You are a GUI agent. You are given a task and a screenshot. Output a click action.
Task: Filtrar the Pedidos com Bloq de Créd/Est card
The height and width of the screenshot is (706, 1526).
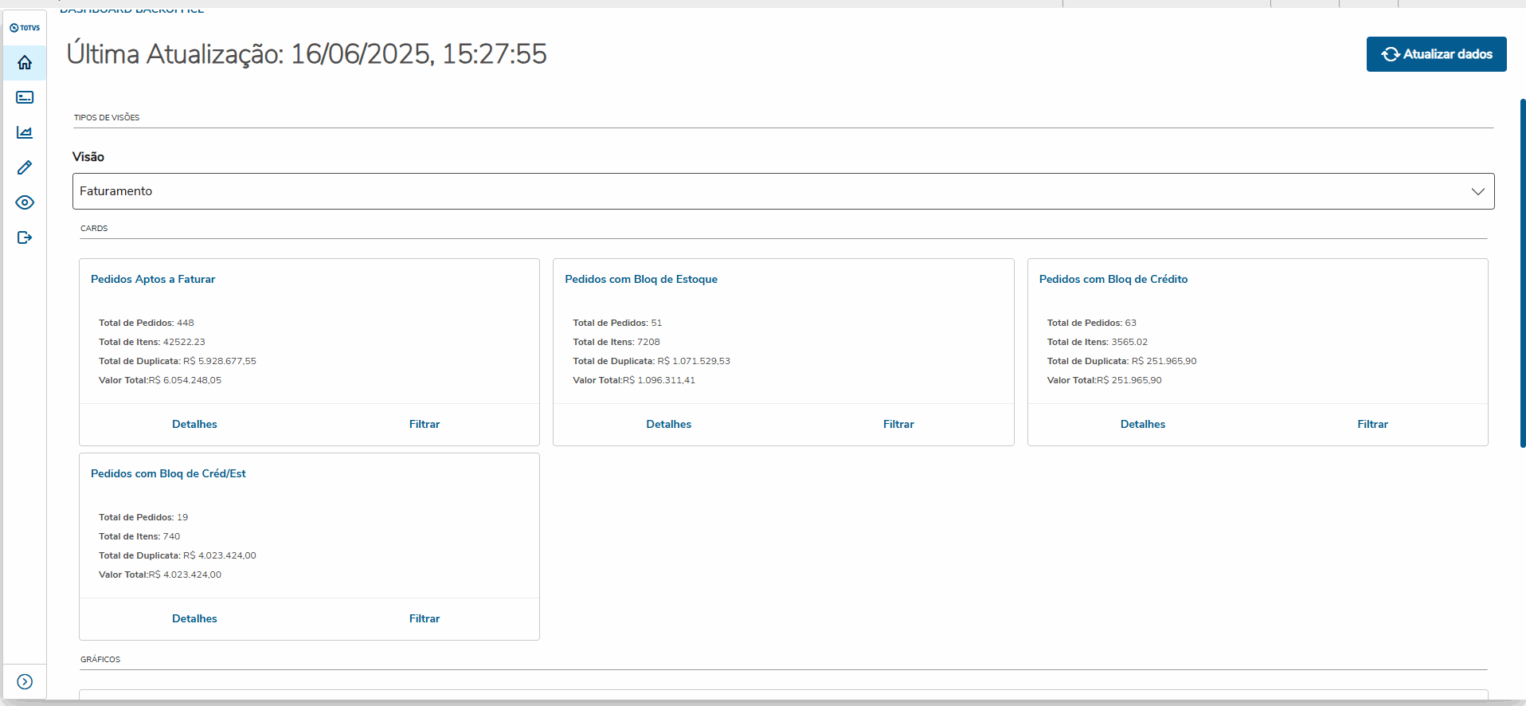click(x=425, y=618)
